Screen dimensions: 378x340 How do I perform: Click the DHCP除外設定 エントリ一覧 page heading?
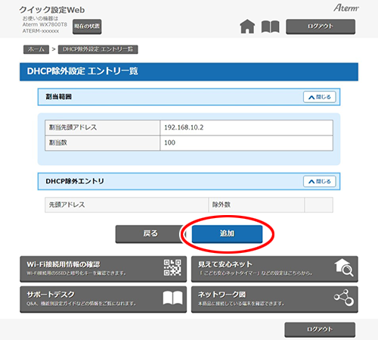click(x=82, y=71)
